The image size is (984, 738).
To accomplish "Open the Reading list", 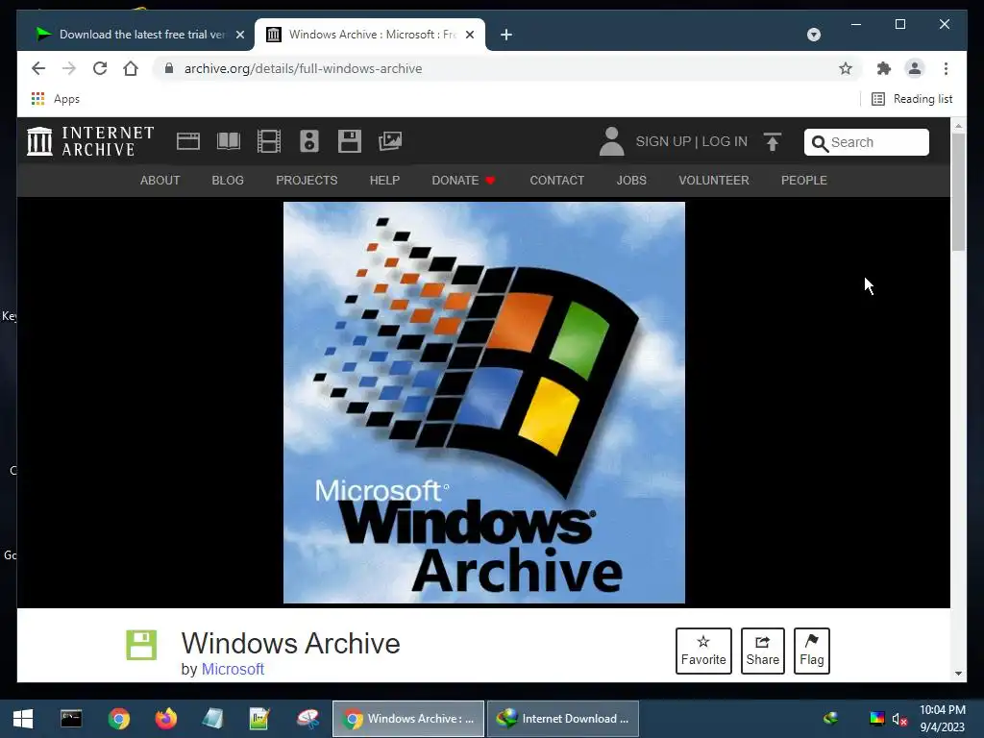I will click(x=913, y=99).
